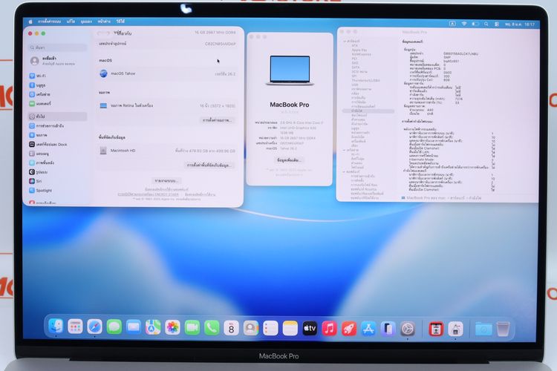The image size is (557, 371).
Task: Open the Downloads folder in Dock
Action: (x=483, y=329)
